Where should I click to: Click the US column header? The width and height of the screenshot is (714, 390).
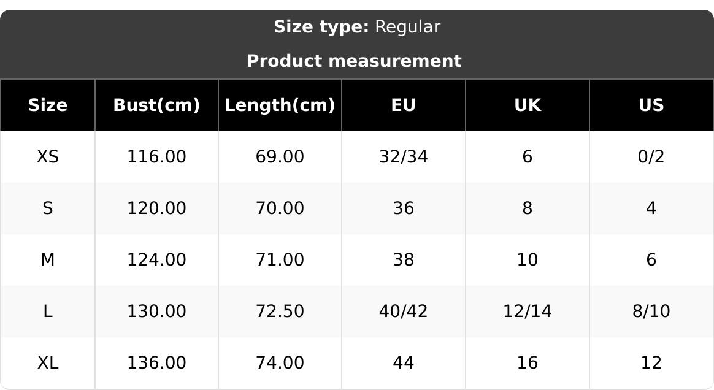point(651,105)
